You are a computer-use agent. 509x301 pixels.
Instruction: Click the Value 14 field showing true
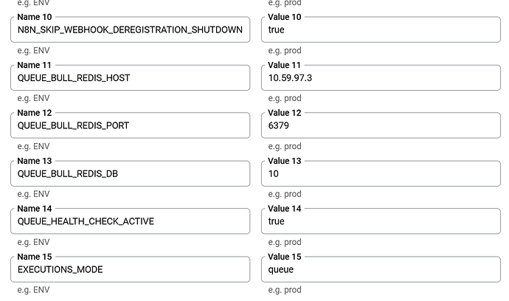381,222
